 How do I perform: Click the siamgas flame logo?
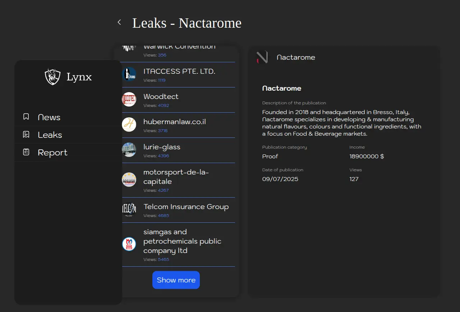coord(129,244)
